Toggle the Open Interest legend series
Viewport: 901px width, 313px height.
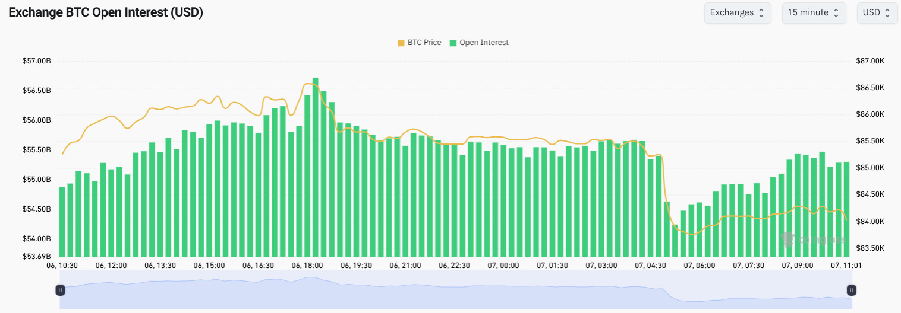[x=479, y=43]
